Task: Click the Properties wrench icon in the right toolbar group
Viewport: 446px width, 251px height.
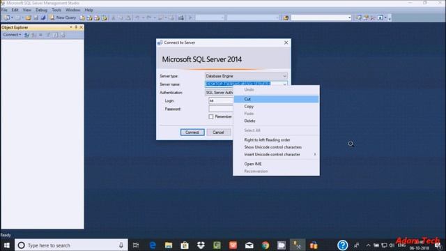Action: (x=373, y=17)
